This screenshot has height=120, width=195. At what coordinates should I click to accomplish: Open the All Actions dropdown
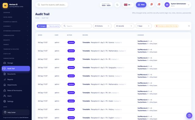coord(102,26)
